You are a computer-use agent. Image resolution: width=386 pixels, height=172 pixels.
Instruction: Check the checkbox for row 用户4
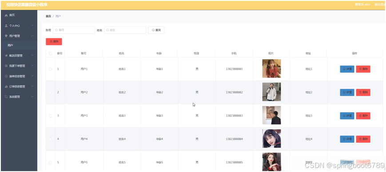(x=51, y=139)
